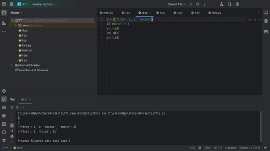Click 'Process finished with exit code 0'
Viewport: 270px width, 151px height.
[x=44, y=141]
